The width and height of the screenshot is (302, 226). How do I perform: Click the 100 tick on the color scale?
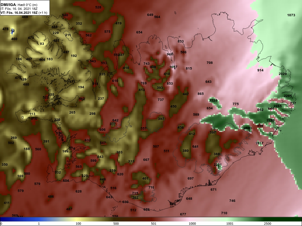79,224
